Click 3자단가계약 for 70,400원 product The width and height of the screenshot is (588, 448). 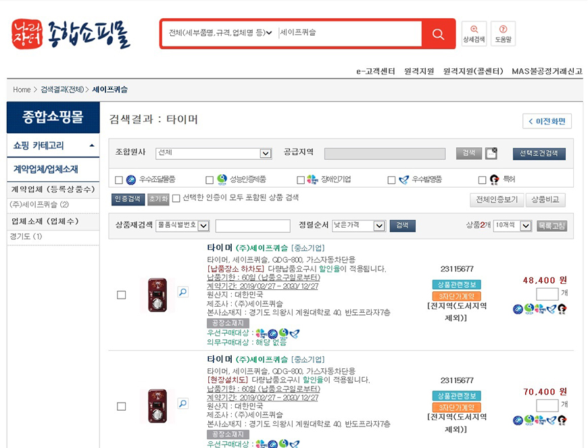tap(456, 407)
